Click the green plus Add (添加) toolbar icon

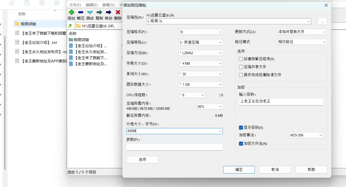71,13
